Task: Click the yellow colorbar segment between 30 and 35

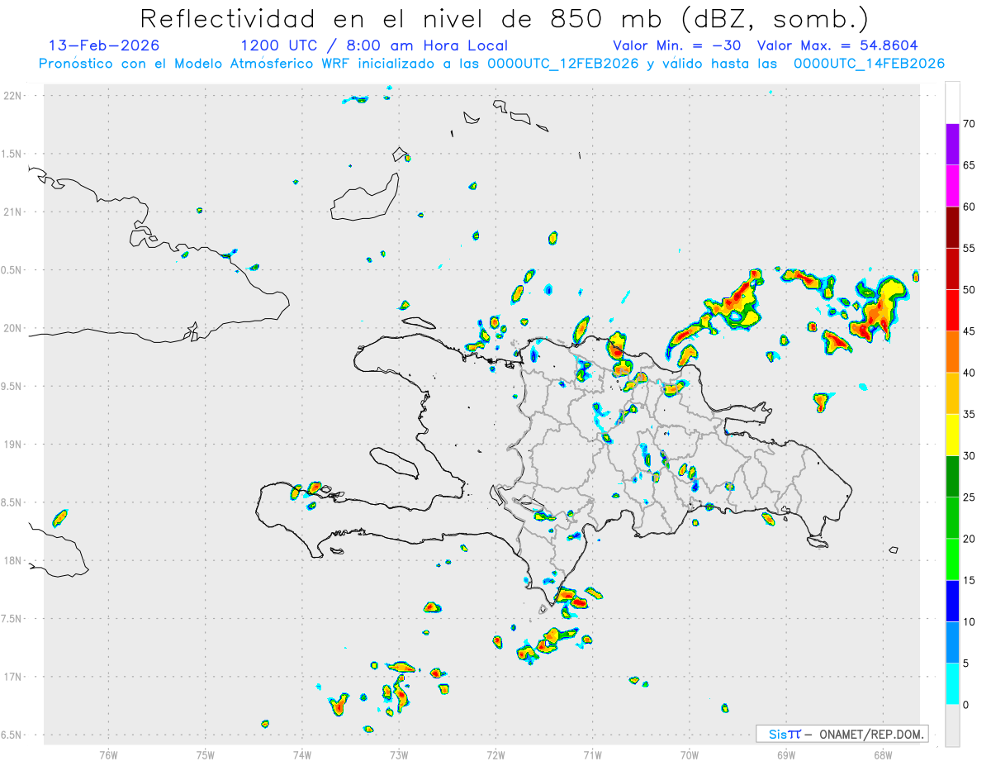Action: [x=952, y=435]
